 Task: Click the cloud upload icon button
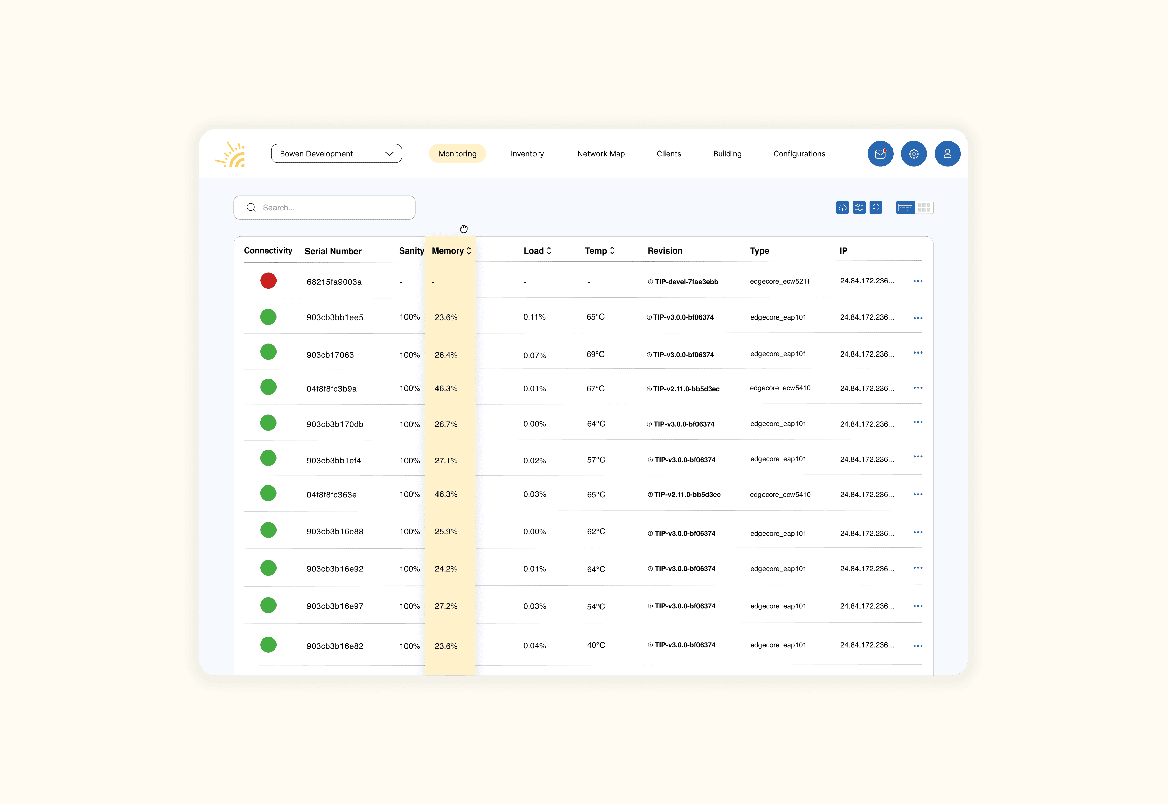coord(842,207)
